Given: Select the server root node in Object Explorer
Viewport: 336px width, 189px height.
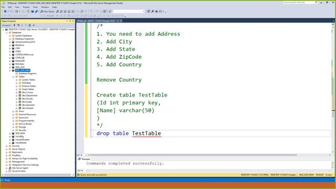Looking at the screenshot, I should [x=41, y=29].
